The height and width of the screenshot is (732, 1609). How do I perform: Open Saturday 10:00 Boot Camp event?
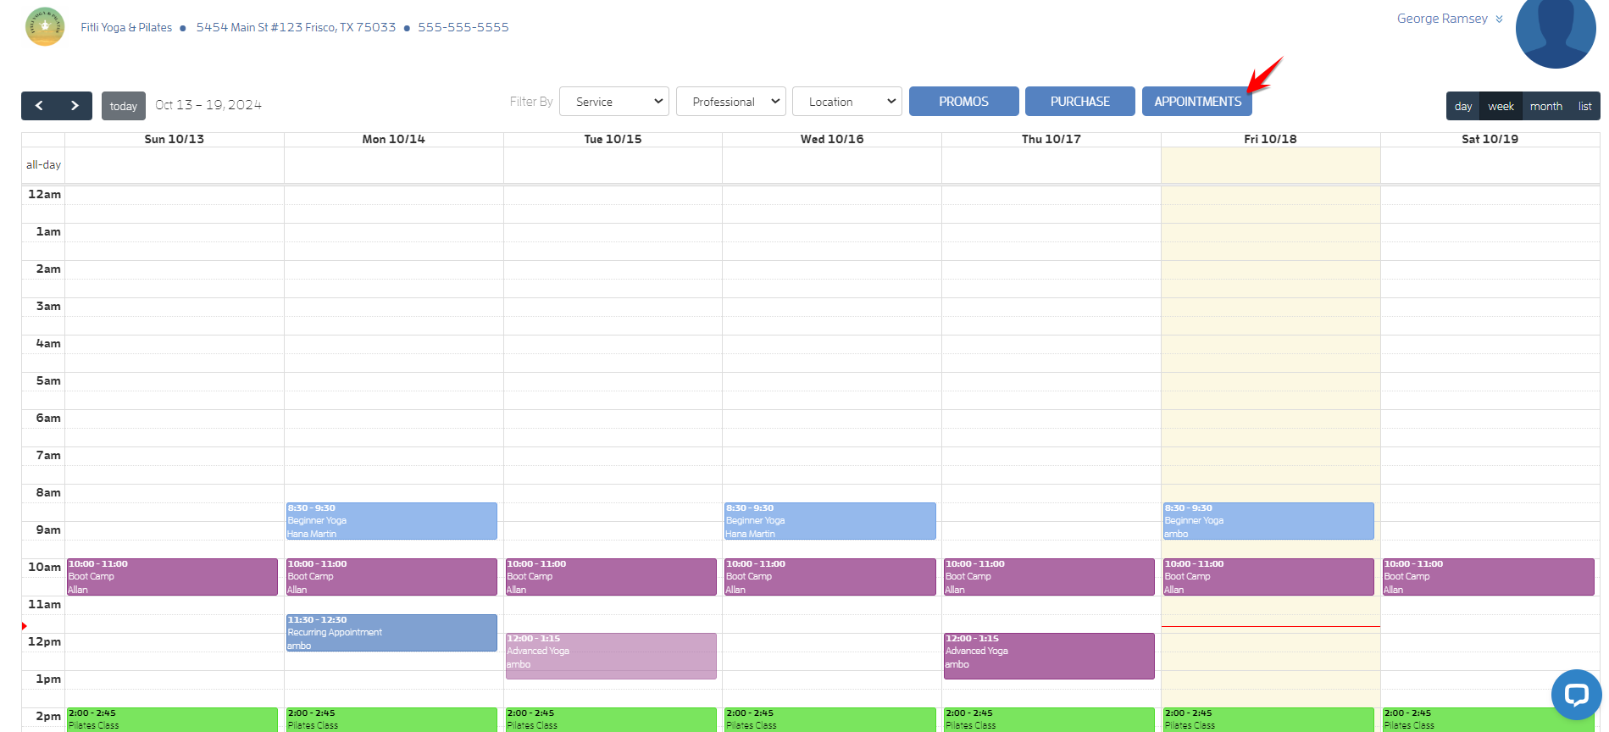point(1488,577)
